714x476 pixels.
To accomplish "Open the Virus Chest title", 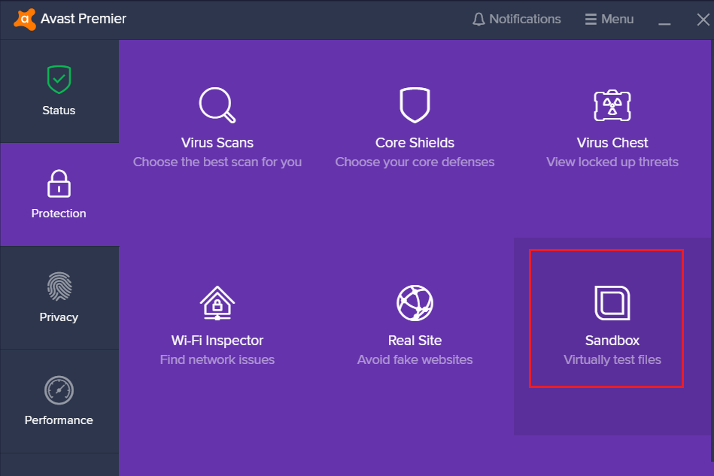I will pos(612,142).
